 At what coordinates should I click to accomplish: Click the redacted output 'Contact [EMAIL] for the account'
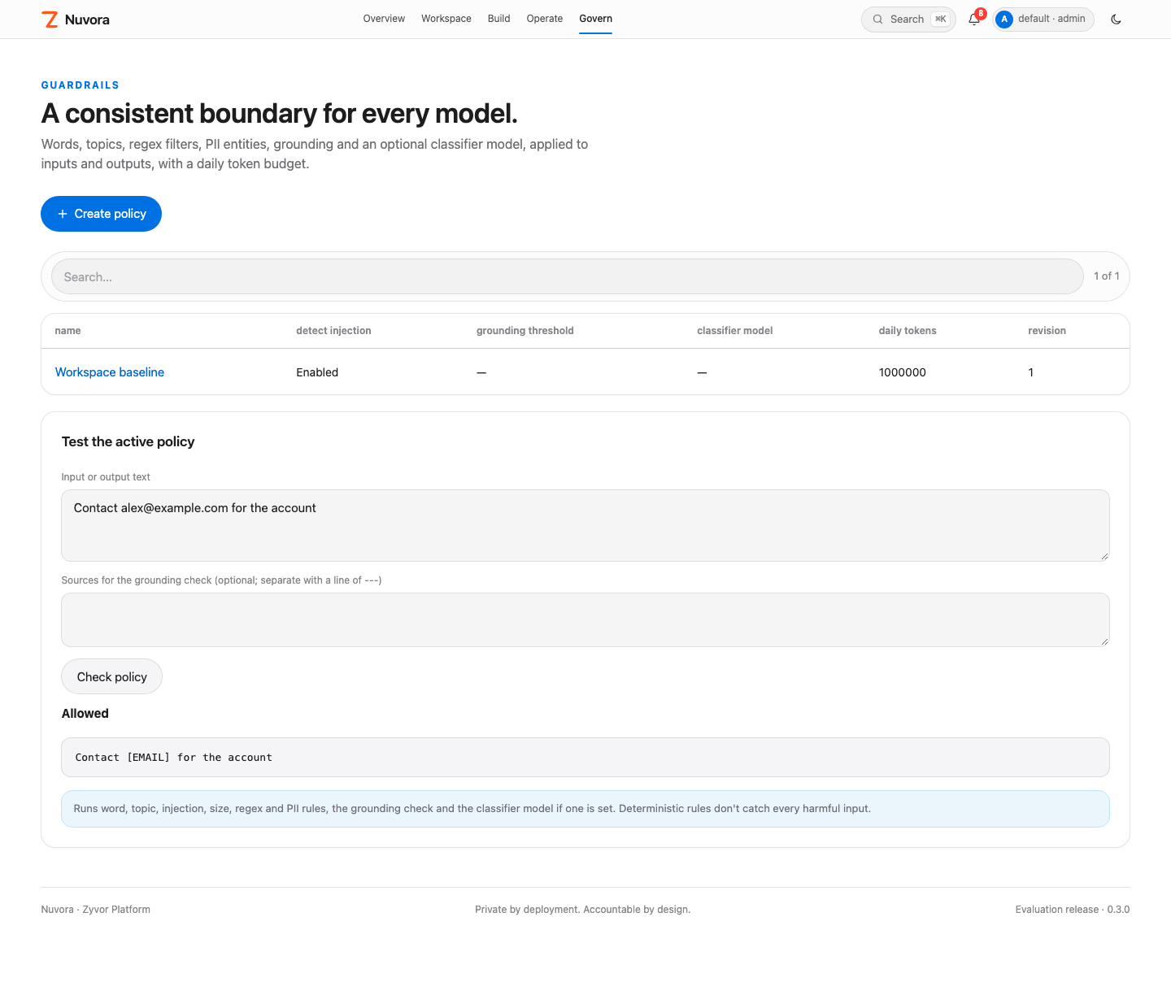[x=174, y=758]
